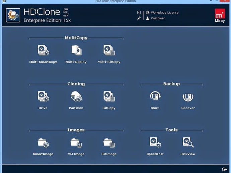Click the Enterprise Edition 16x text
231x173 pixels.
47,20
